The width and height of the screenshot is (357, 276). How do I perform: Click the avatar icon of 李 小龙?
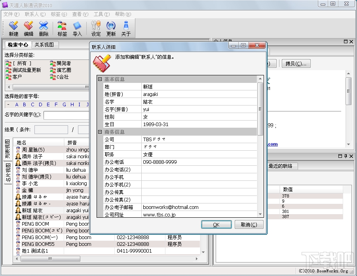(x=18, y=183)
